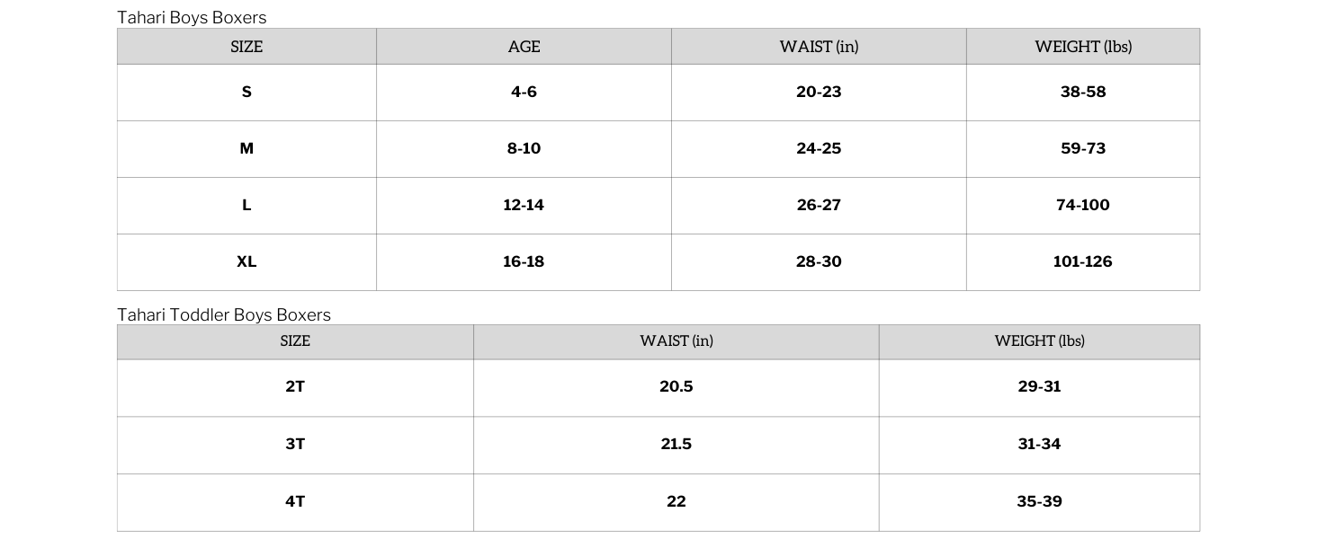The width and height of the screenshot is (1317, 539).
Task: Click the 4T size cell
Action: pyautogui.click(x=295, y=503)
